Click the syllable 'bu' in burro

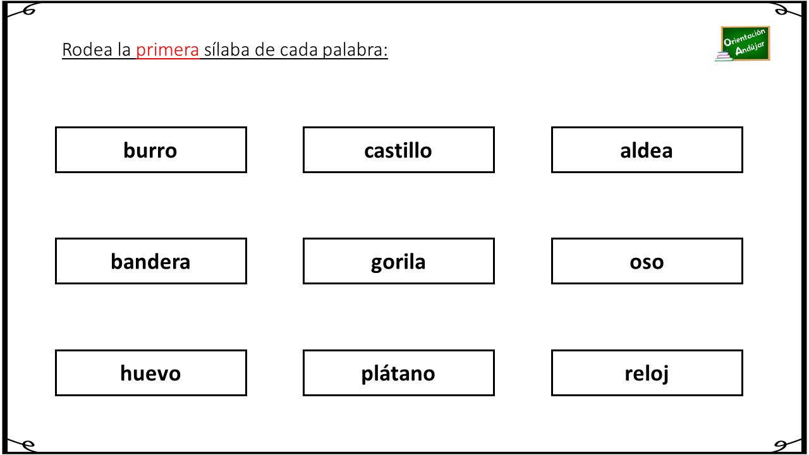click(135, 150)
